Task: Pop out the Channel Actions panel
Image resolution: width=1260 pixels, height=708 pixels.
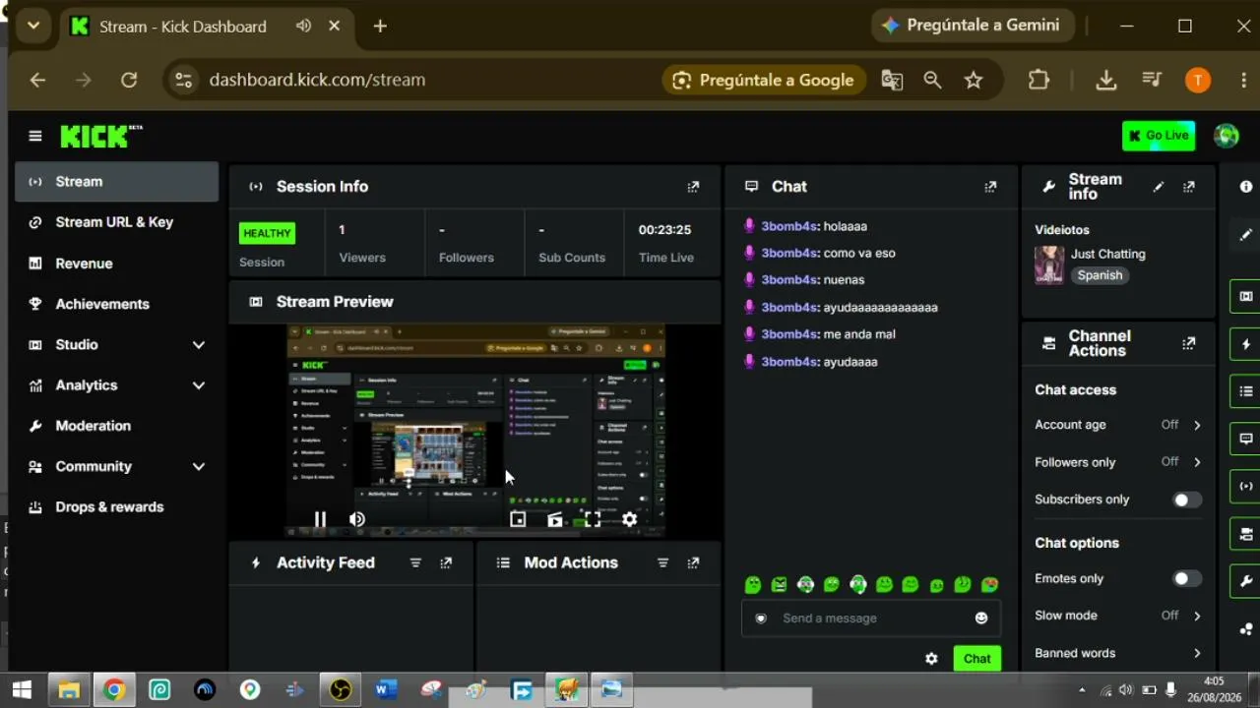Action: coord(1189,344)
